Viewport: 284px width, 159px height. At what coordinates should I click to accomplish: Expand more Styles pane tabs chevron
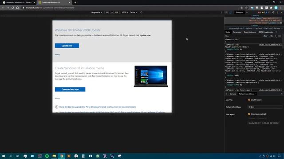pyautogui.click(x=276, y=32)
